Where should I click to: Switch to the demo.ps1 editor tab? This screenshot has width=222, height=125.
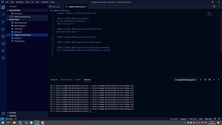pyautogui.click(x=56, y=7)
